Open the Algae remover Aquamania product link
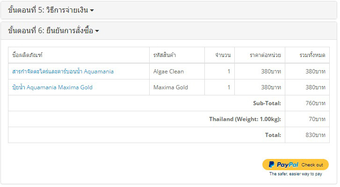340x187 pixels. [x=63, y=71]
